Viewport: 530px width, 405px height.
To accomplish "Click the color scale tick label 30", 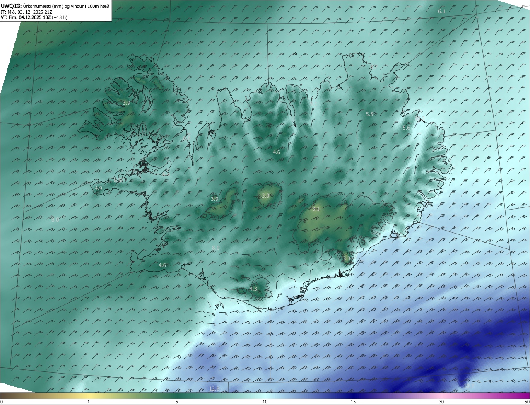I will (x=441, y=402).
